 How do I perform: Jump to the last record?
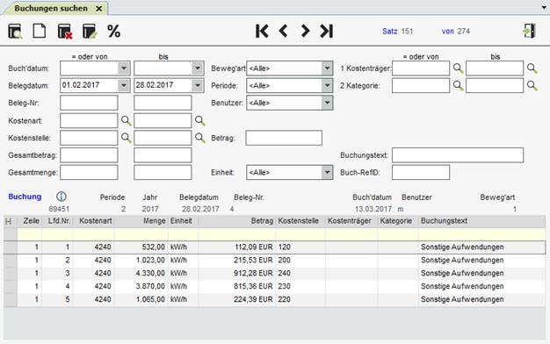click(327, 32)
